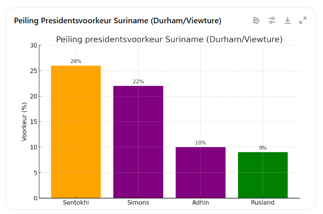Download the chart using the download icon
Screen dimensions: 323x214
288,20
